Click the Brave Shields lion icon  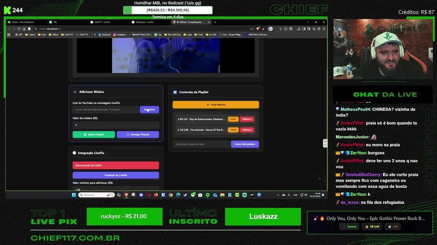tap(258, 29)
